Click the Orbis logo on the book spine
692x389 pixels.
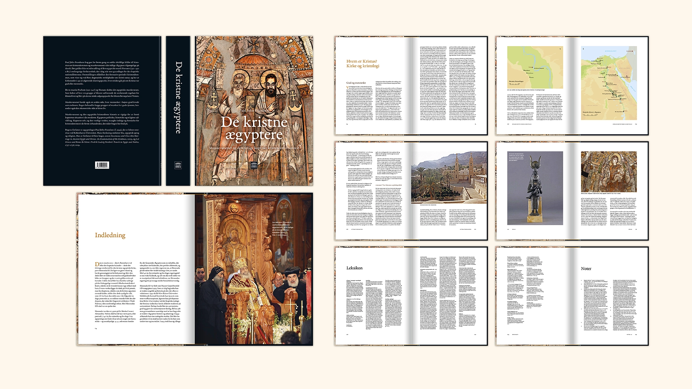pos(178,165)
